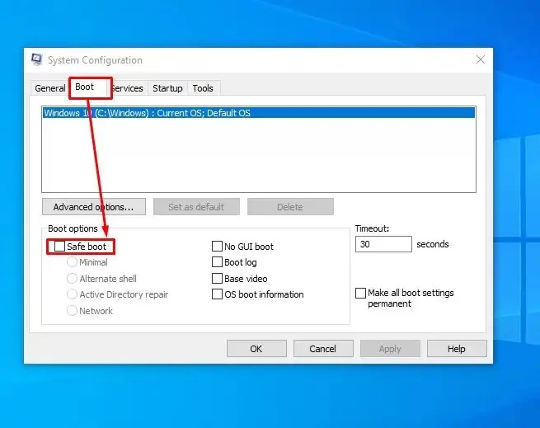Open Advanced options dialog
This screenshot has width=540, height=428.
point(94,207)
